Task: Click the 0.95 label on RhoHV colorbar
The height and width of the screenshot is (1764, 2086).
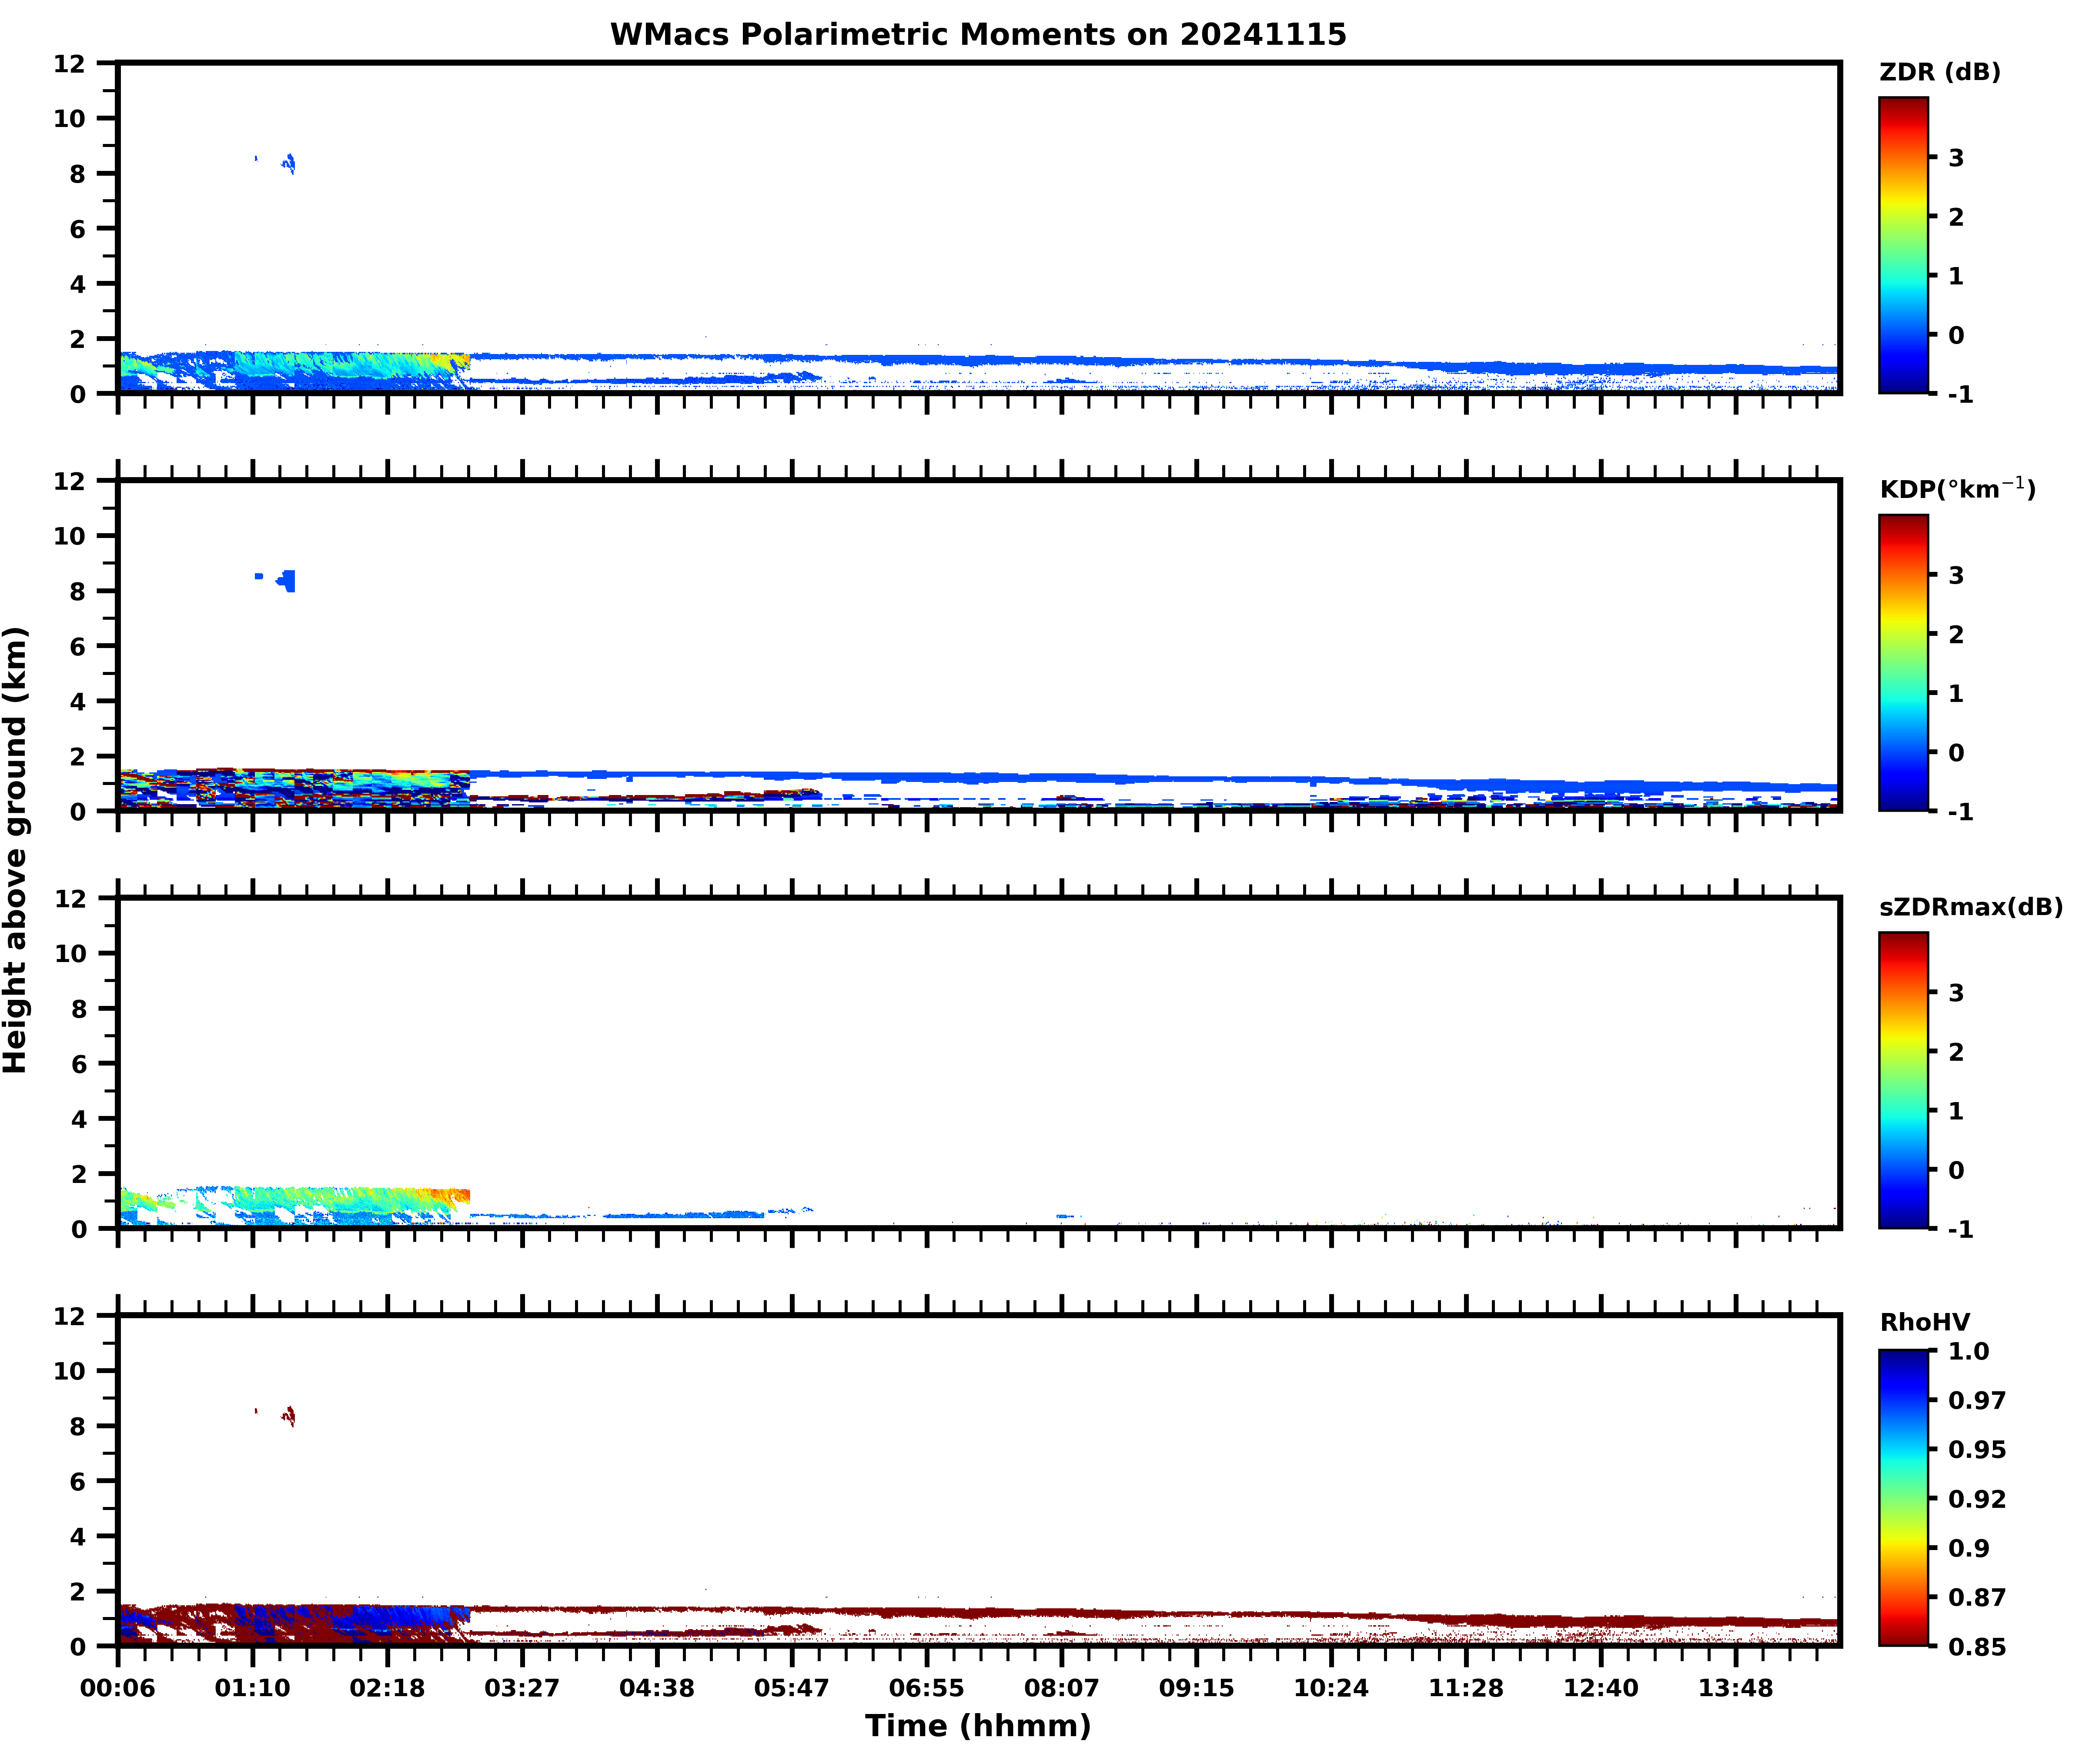Action: tap(1976, 1449)
